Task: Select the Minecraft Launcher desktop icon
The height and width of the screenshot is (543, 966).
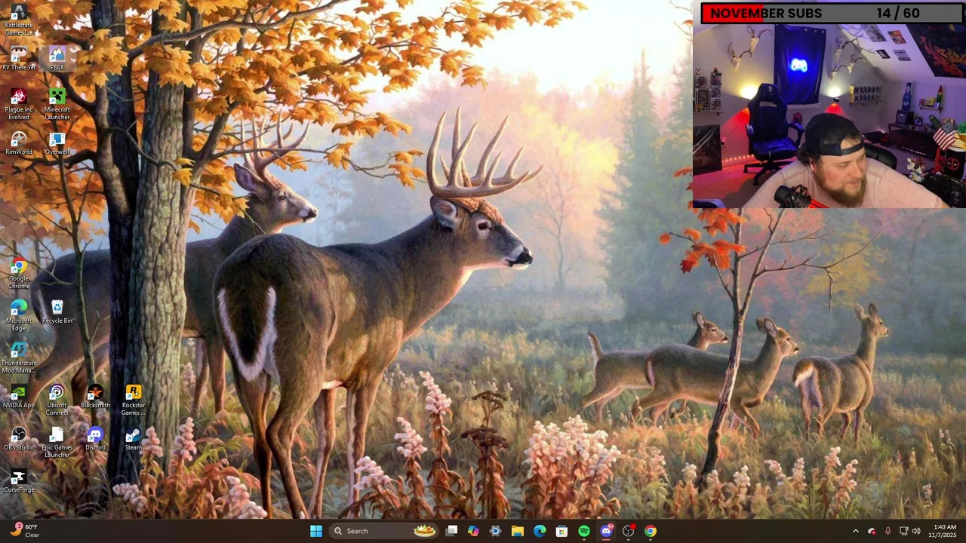Action: pyautogui.click(x=57, y=104)
